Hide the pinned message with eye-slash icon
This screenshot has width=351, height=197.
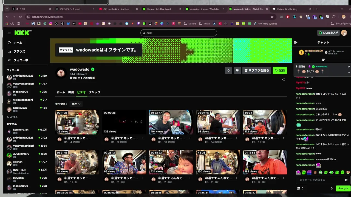349,66
